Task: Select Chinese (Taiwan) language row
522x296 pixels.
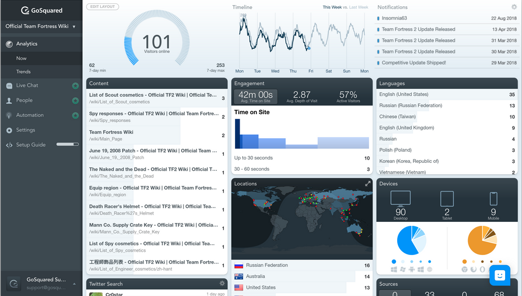Action: click(447, 117)
